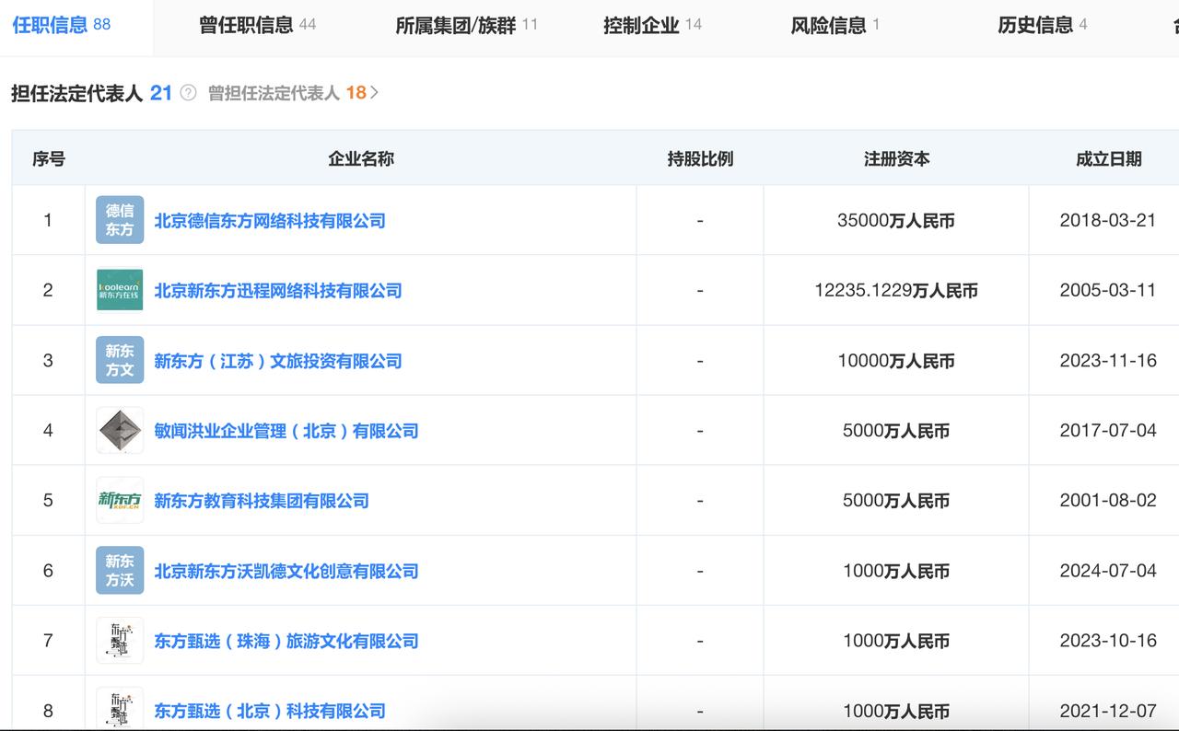Open link 新东方（江苏）文旅投资有限公司

tap(278, 361)
